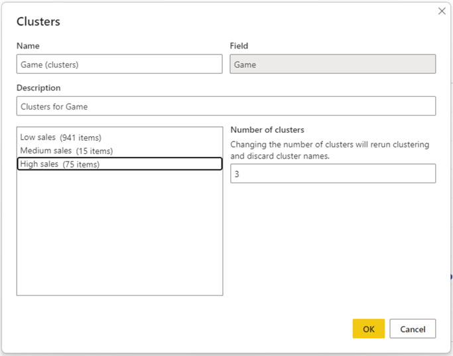453x356 pixels.
Task: Click the Number of clusters input showing 3
Action: pos(332,173)
